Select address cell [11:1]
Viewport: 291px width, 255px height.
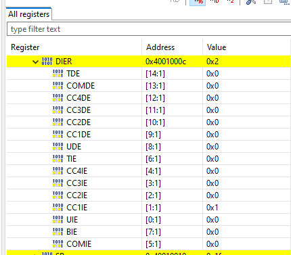coord(155,110)
